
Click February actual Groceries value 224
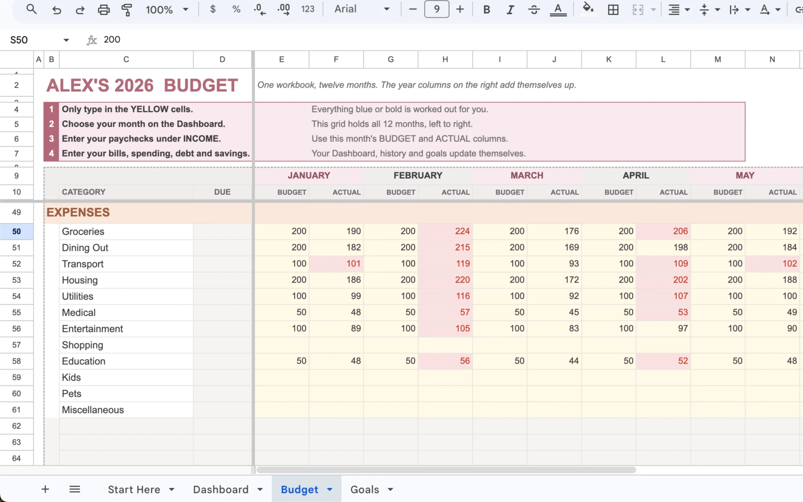(445, 232)
